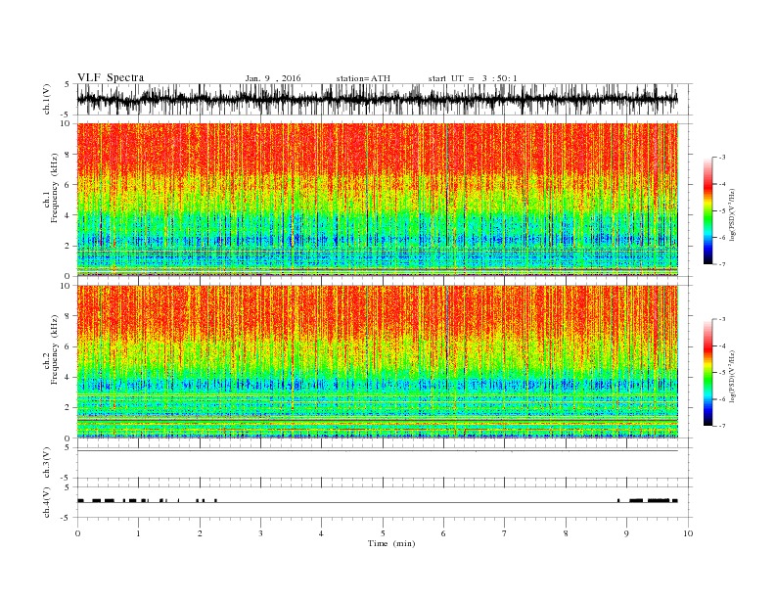775x599 pixels.
Task: Click the "-3" tick on ch.2 color bar
Action: point(722,319)
